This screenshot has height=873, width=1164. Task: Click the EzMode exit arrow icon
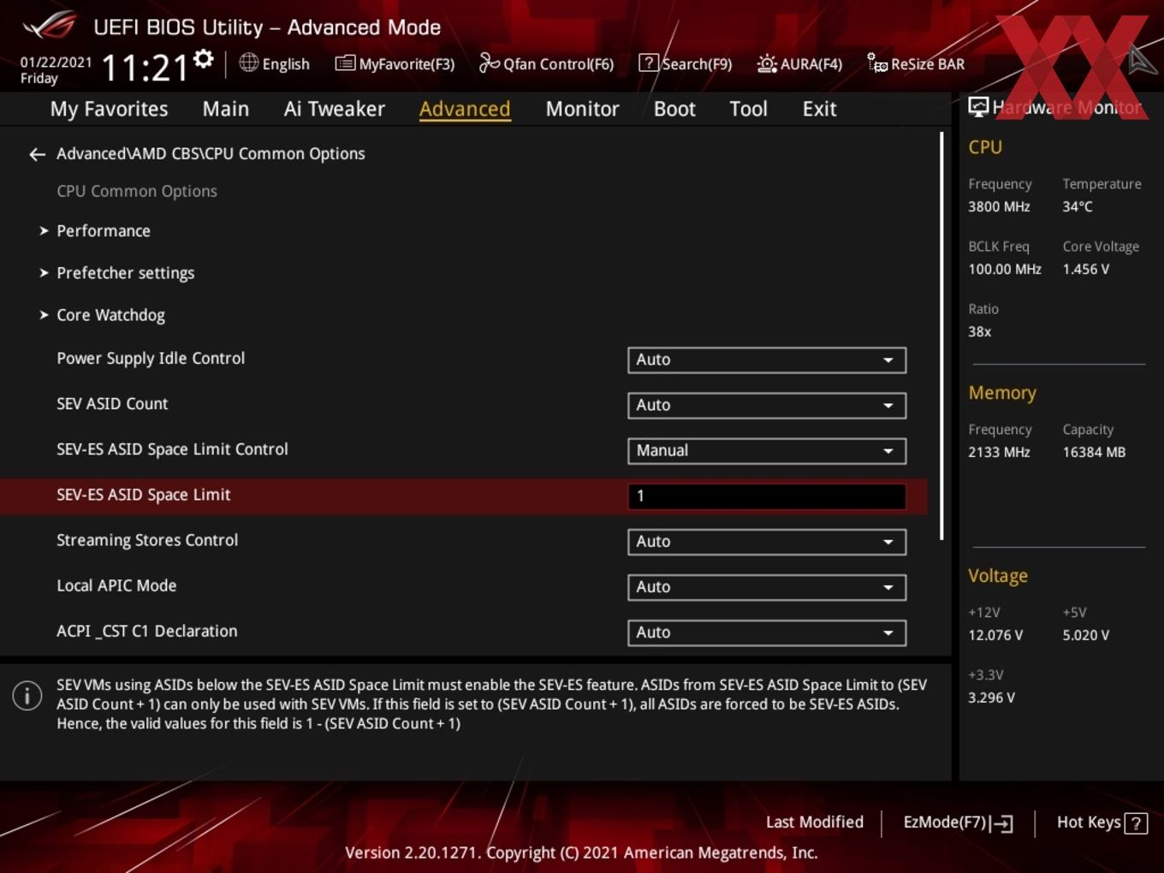pos(1001,823)
